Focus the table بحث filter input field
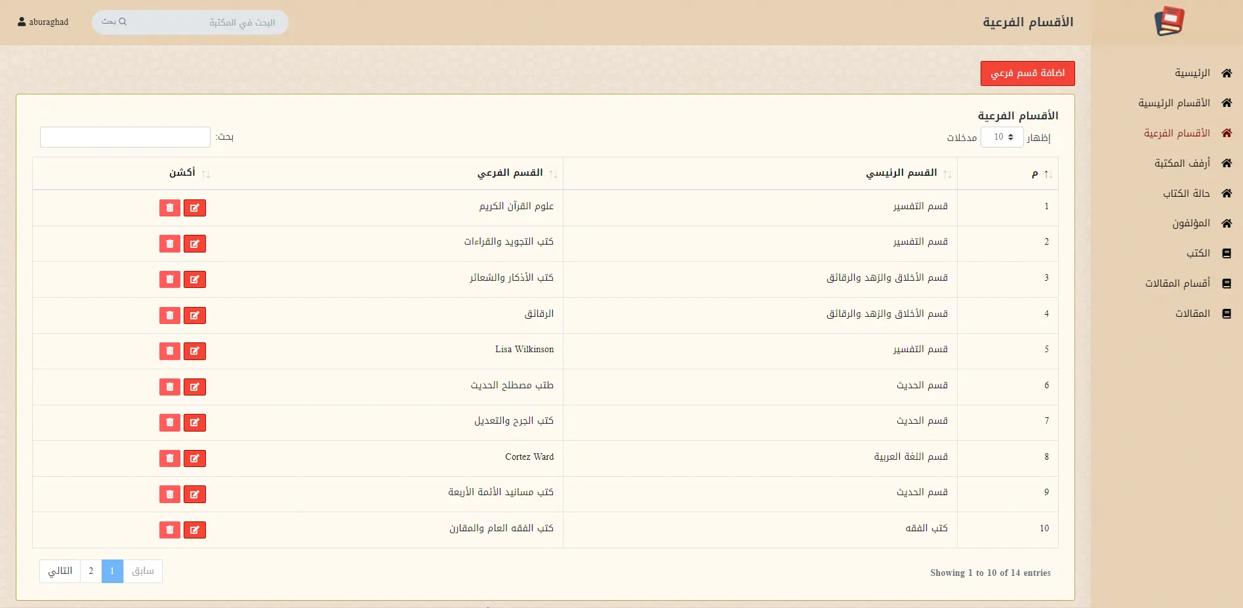The width and height of the screenshot is (1243, 608). (x=125, y=137)
